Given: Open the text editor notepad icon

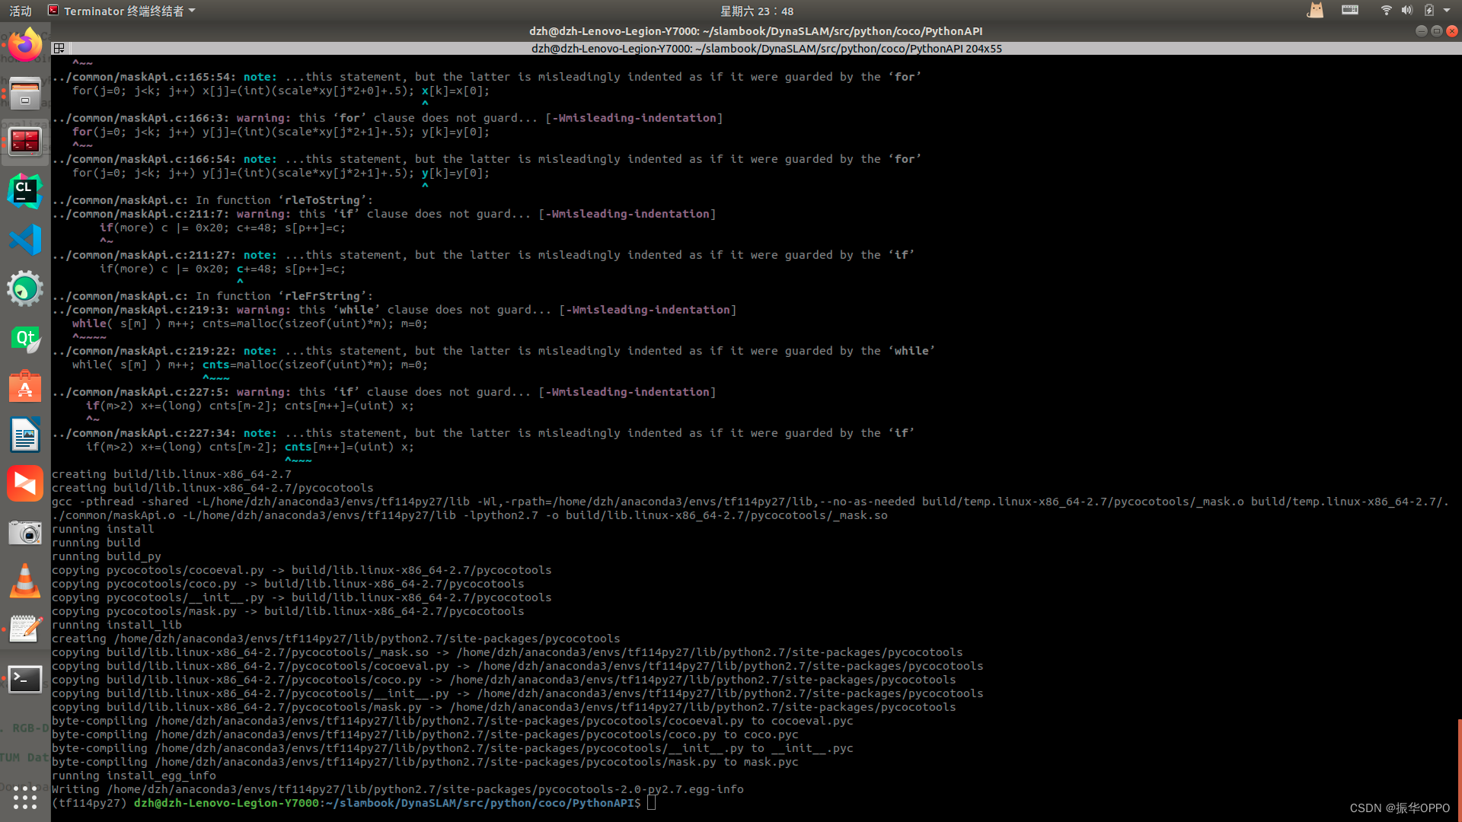Looking at the screenshot, I should coord(25,630).
